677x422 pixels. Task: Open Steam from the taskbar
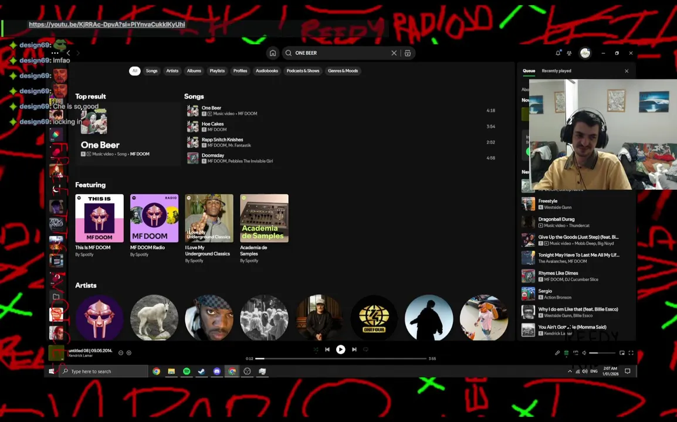(x=202, y=371)
